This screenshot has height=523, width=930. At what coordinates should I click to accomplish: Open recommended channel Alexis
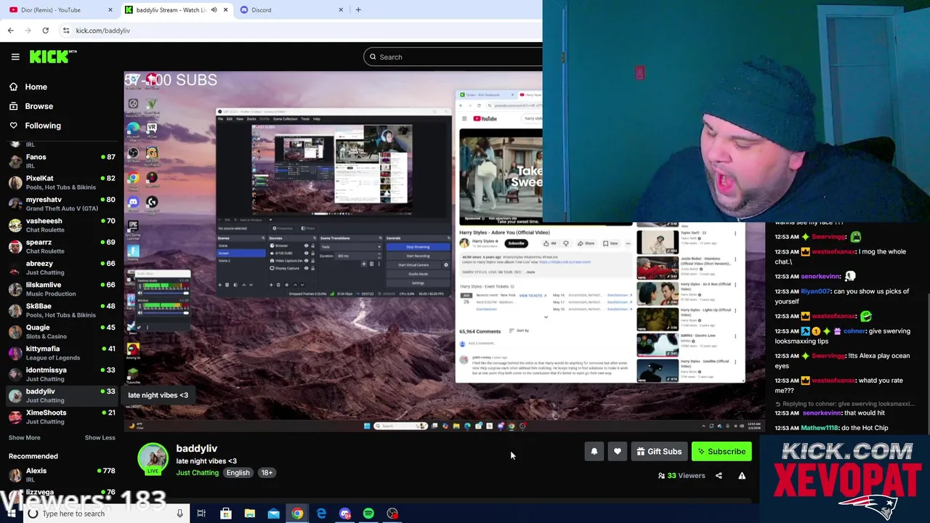tap(62, 475)
